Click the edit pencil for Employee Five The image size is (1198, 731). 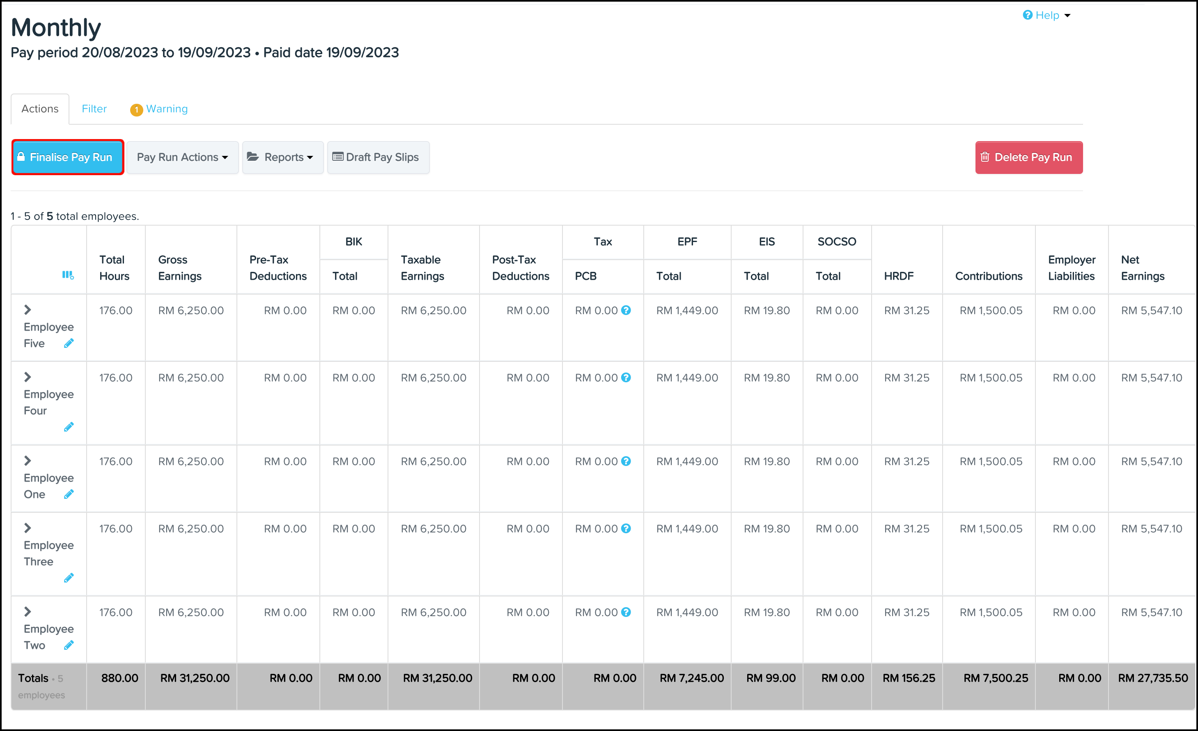click(69, 343)
